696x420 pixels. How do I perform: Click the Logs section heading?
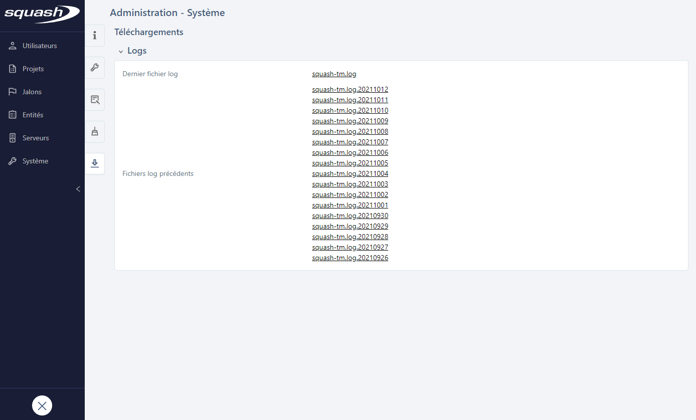pos(137,51)
